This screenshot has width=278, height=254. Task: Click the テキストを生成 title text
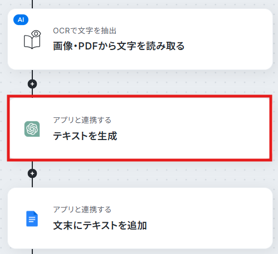pyautogui.click(x=85, y=136)
